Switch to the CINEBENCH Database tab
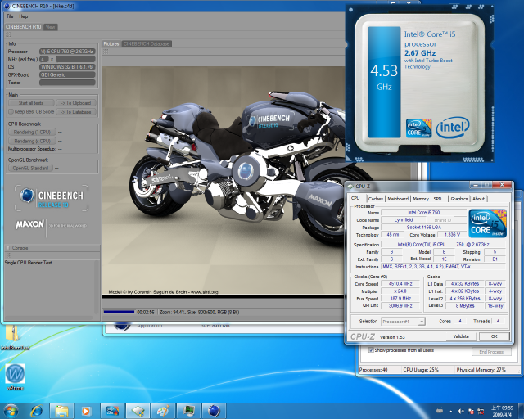524x419 pixels. (x=147, y=43)
